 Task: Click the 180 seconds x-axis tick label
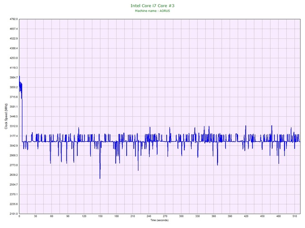117,216
